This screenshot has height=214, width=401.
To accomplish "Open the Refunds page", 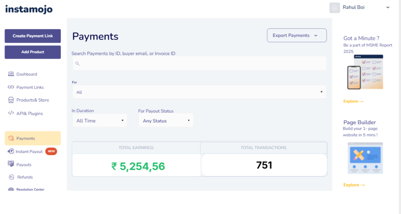I will point(25,177).
